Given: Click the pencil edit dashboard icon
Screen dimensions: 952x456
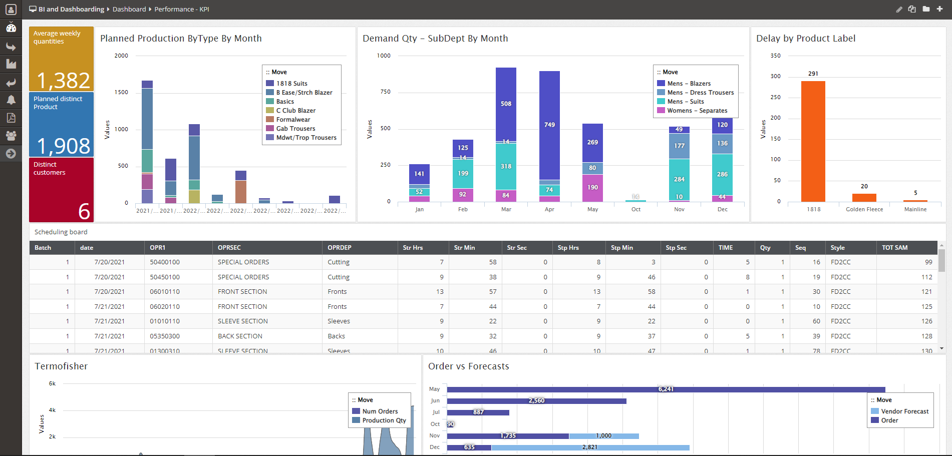Looking at the screenshot, I should [x=899, y=10].
